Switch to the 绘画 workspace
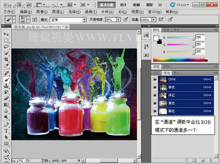The width and height of the screenshot is (220, 164). pyautogui.click(x=136, y=5)
